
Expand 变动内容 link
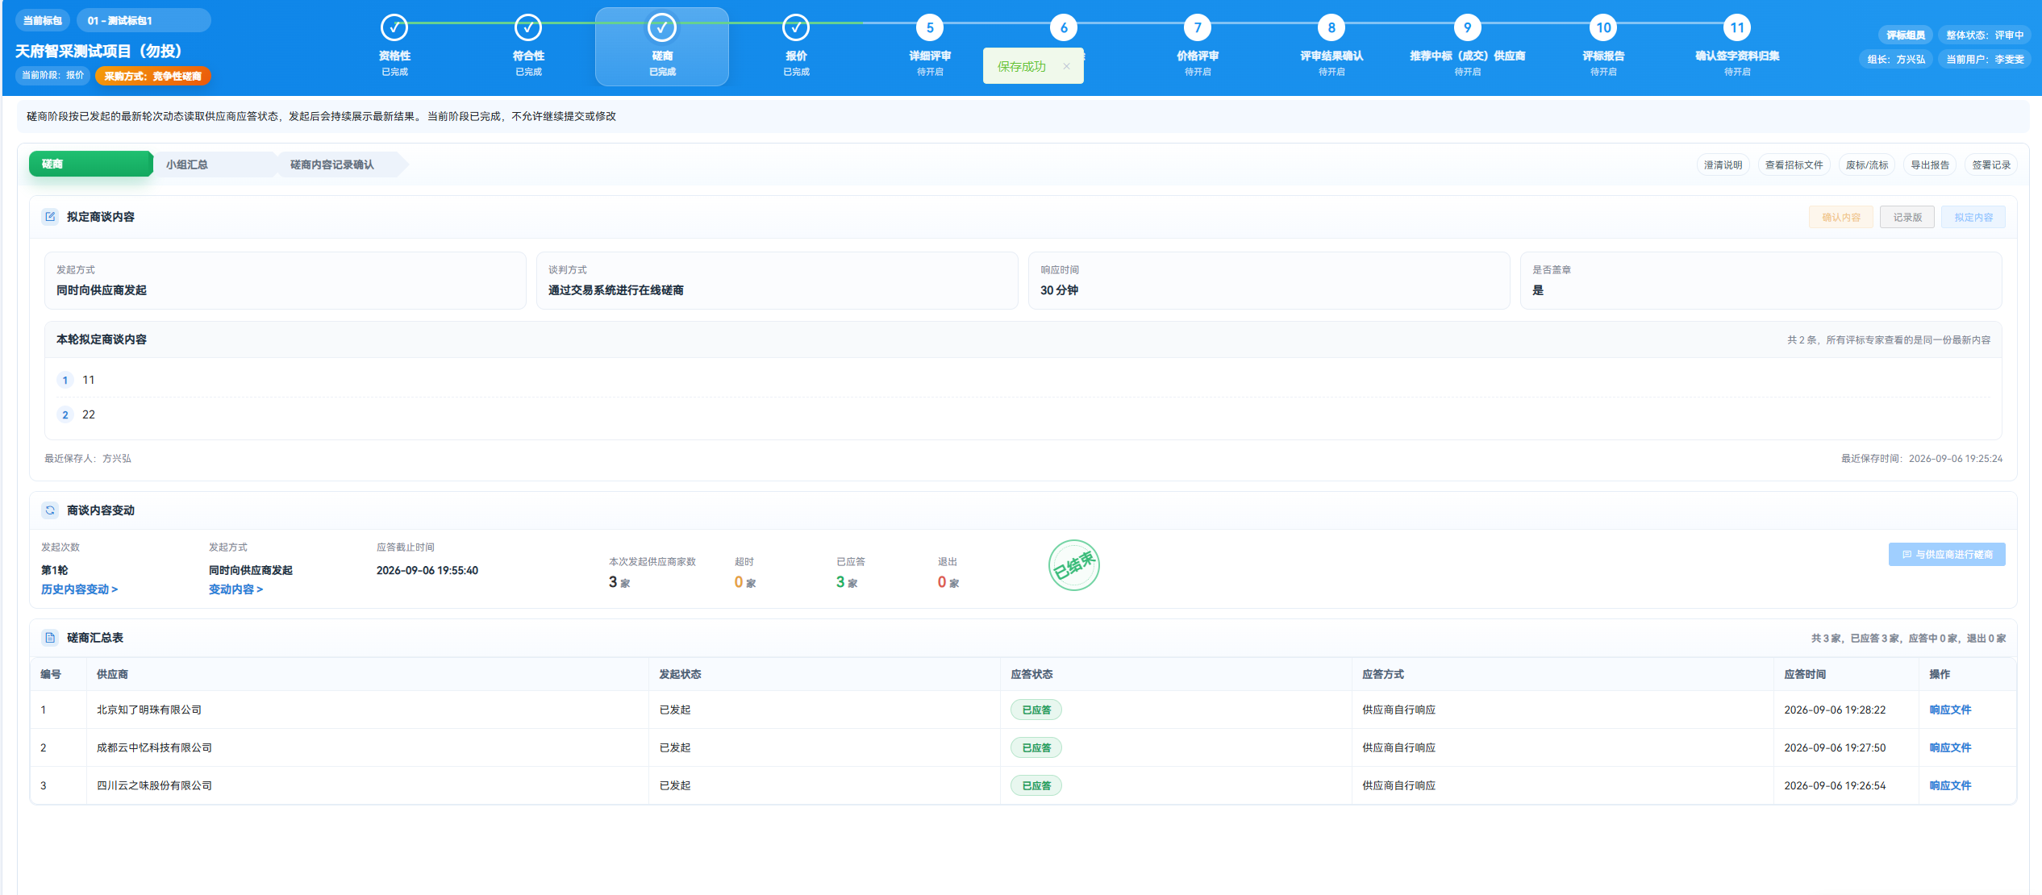point(235,589)
